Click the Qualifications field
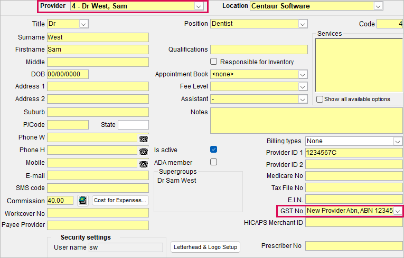 point(259,49)
